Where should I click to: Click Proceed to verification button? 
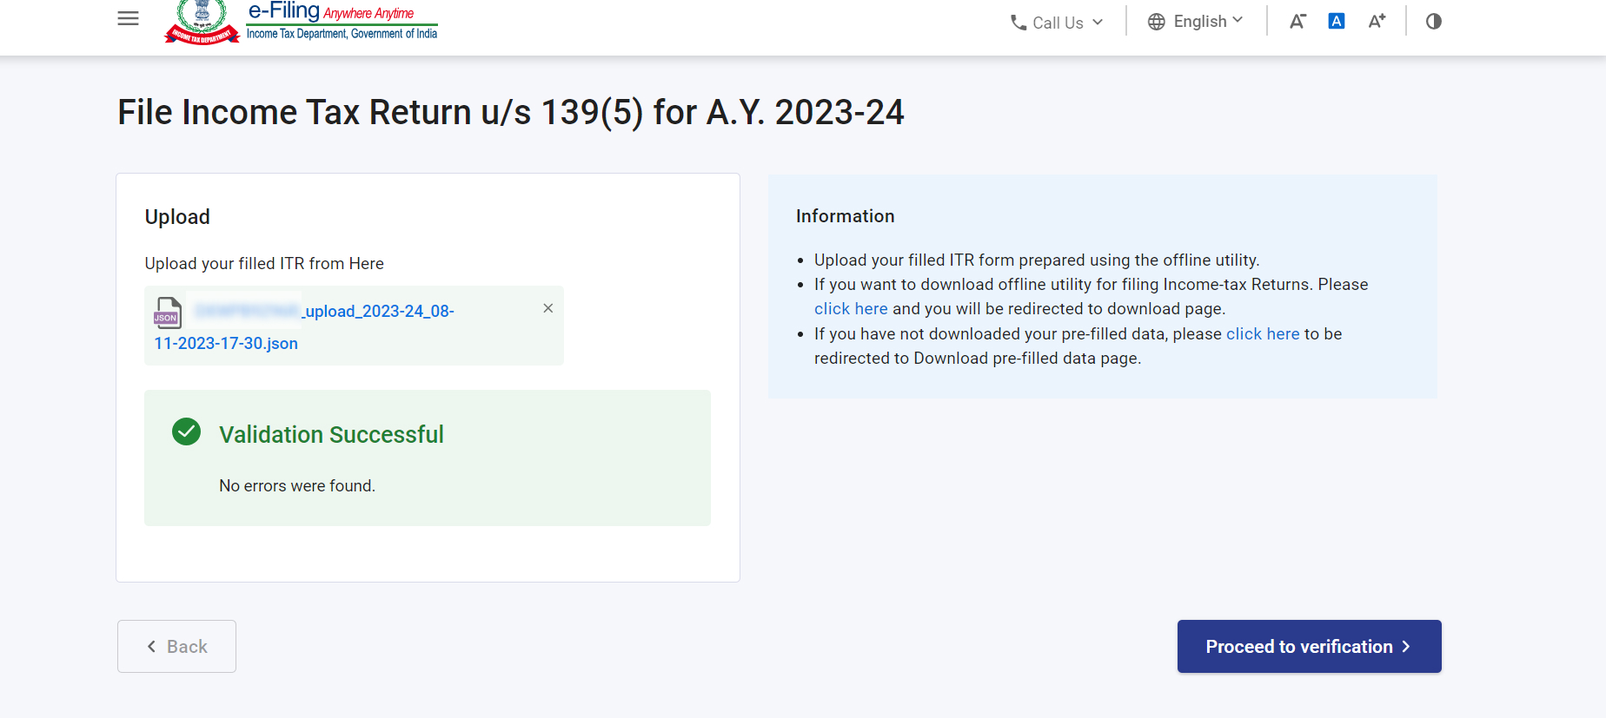coord(1308,646)
